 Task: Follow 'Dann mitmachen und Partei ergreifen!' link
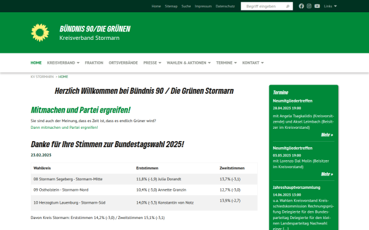pyautogui.click(x=64, y=128)
